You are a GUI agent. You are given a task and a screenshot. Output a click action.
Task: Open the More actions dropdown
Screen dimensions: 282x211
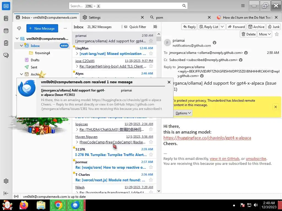(265, 34)
